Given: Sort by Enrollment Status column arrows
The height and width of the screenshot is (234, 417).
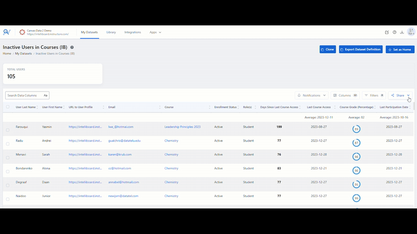Looking at the screenshot, I should [x=238, y=107].
